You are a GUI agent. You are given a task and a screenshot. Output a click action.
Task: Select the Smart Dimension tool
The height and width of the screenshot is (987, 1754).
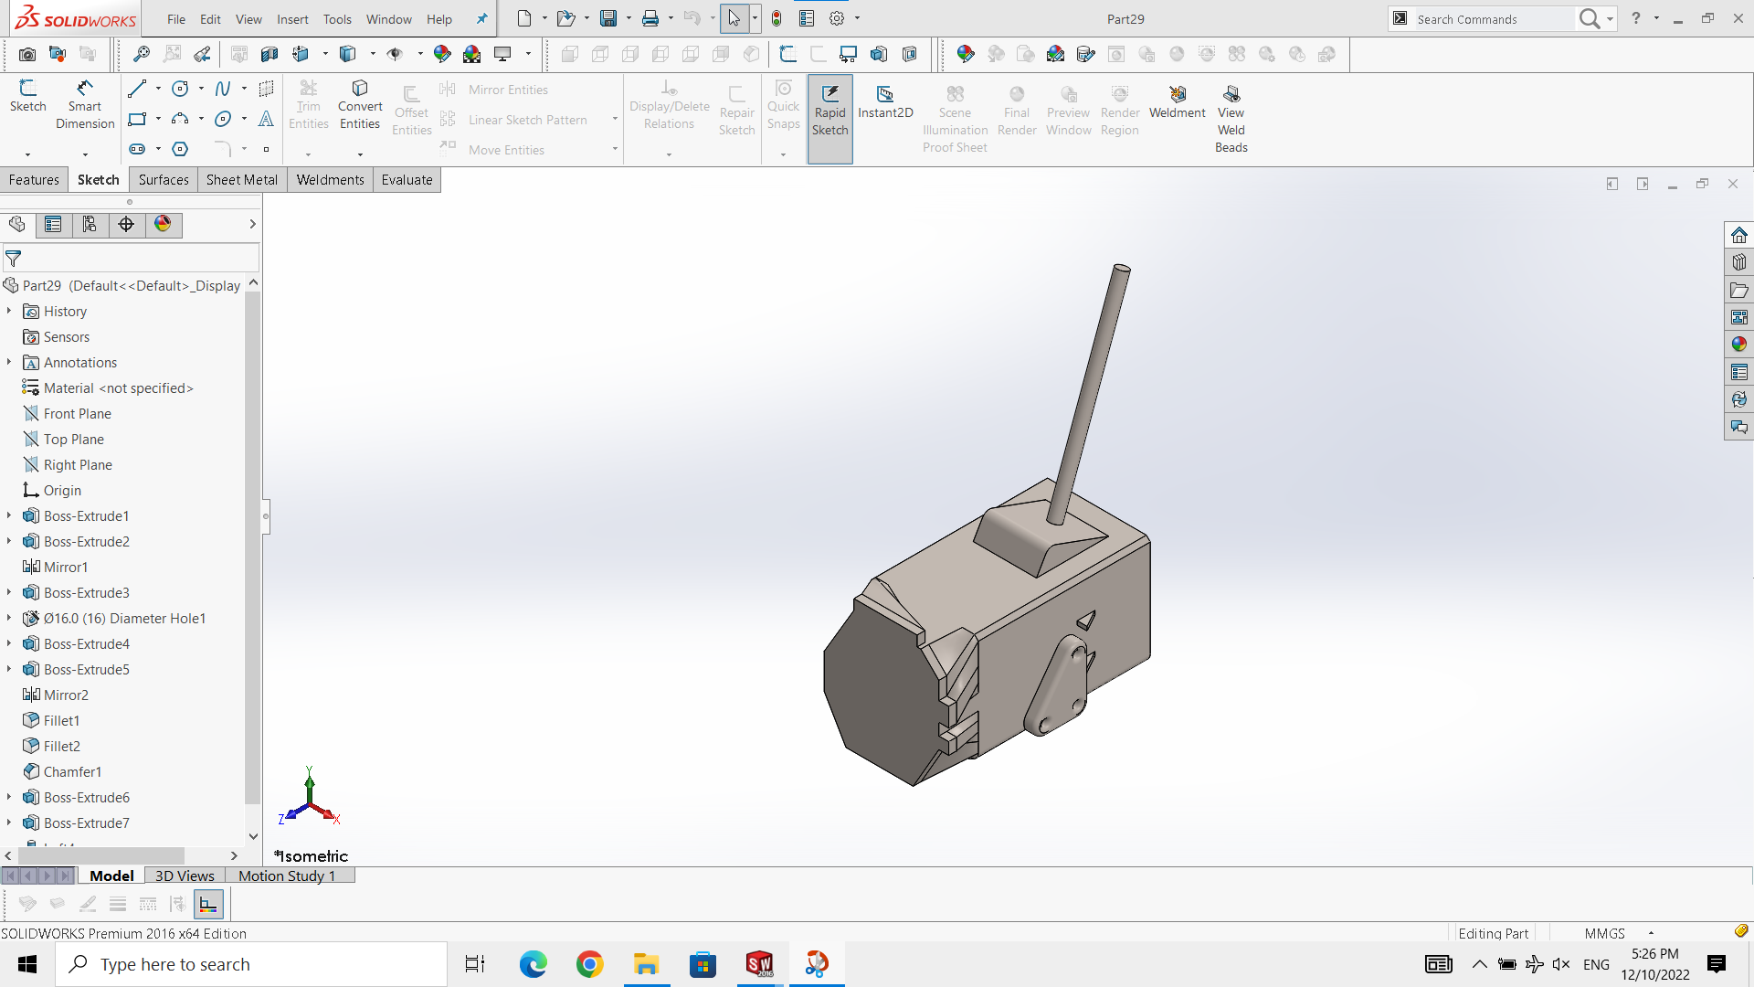[x=85, y=104]
